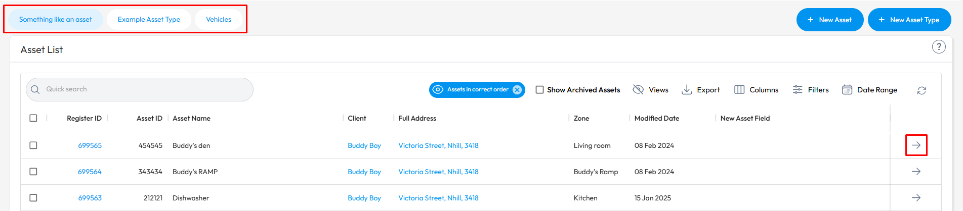Click modified date '15 Jan 2025'
The width and height of the screenshot is (963, 211).
653,198
